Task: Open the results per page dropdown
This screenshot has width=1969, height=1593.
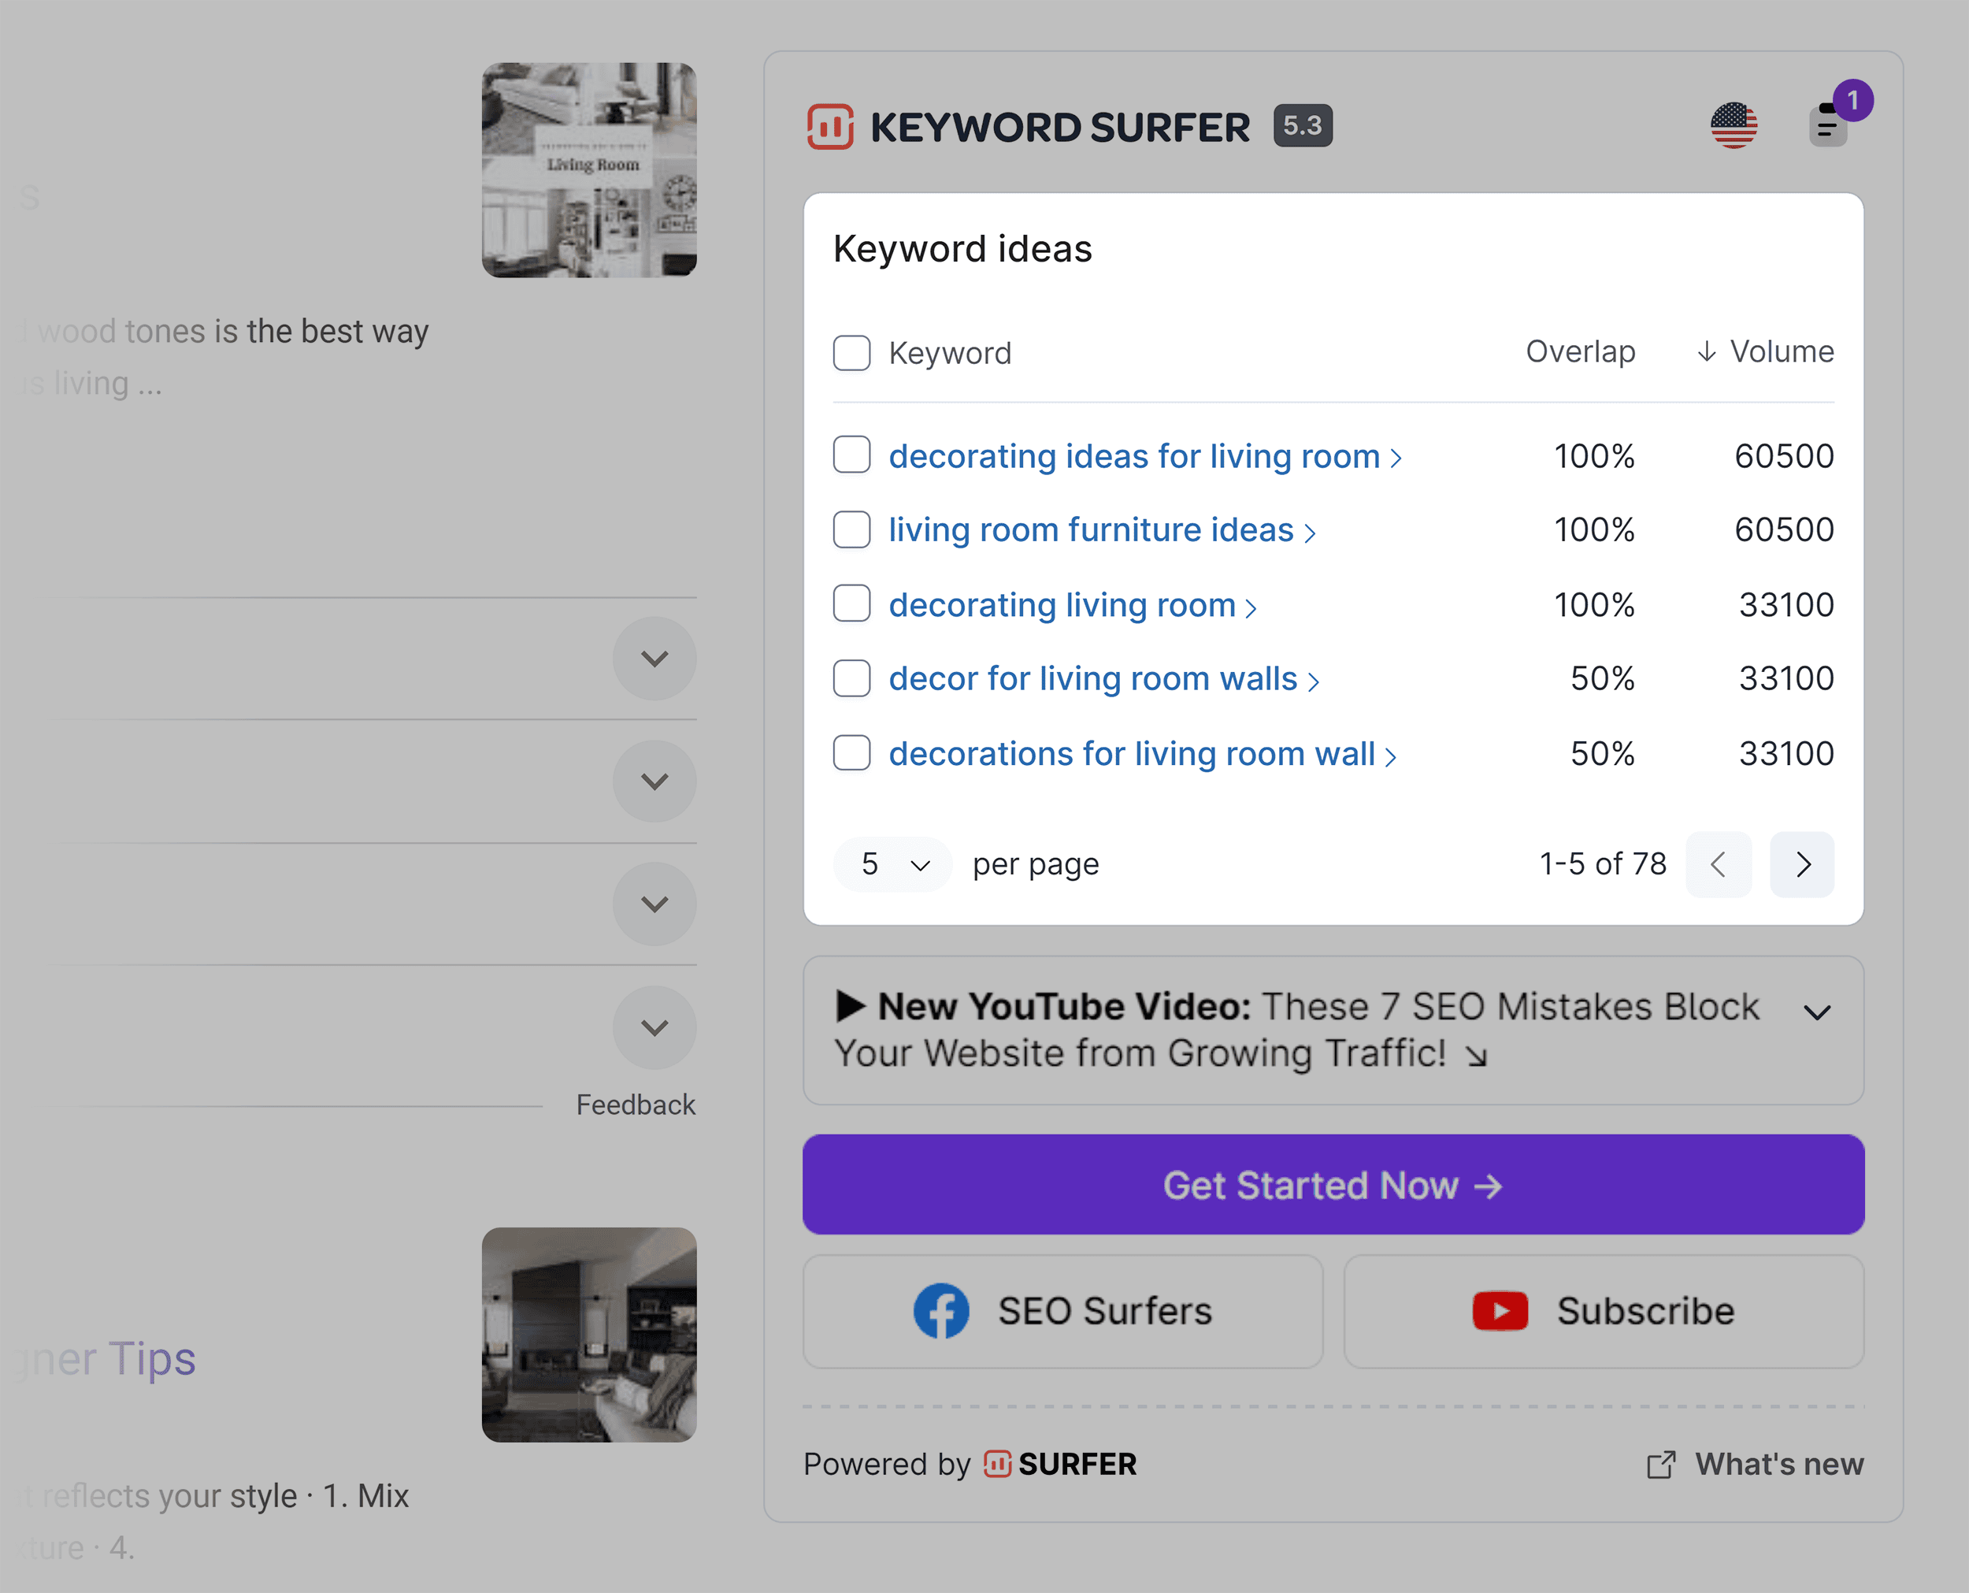Action: point(891,863)
